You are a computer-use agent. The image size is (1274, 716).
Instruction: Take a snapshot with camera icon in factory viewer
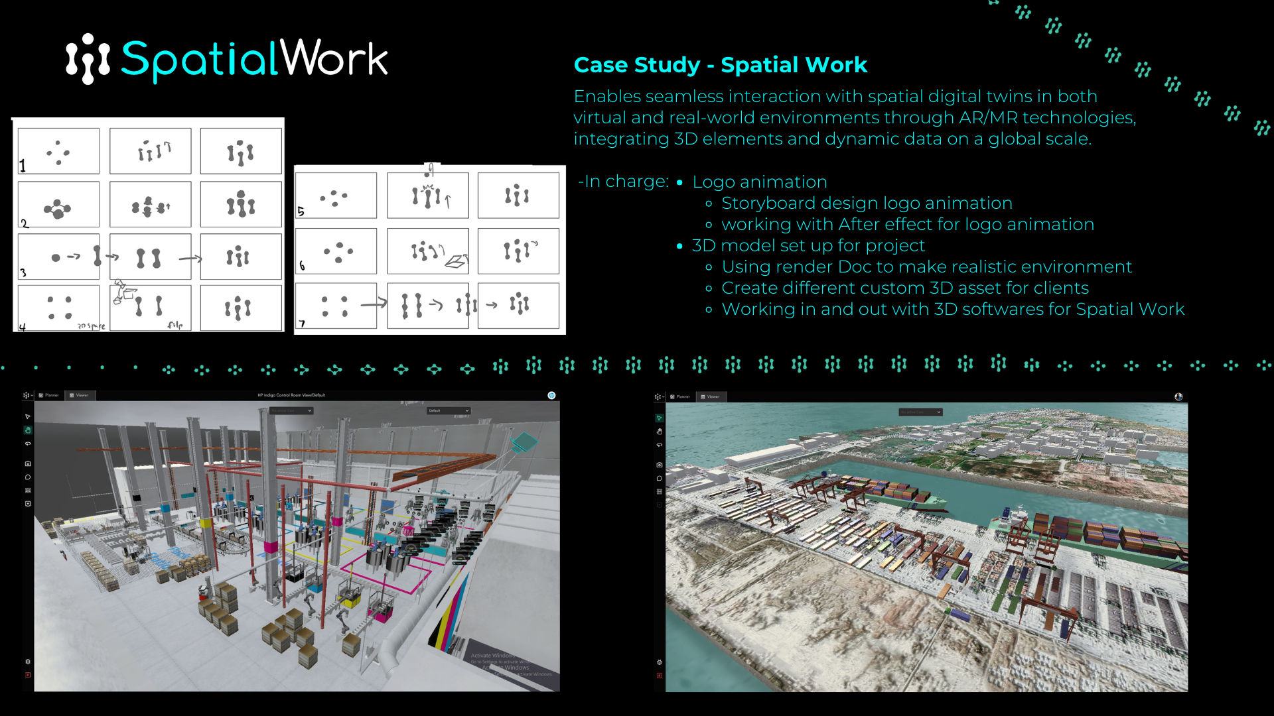(x=28, y=463)
